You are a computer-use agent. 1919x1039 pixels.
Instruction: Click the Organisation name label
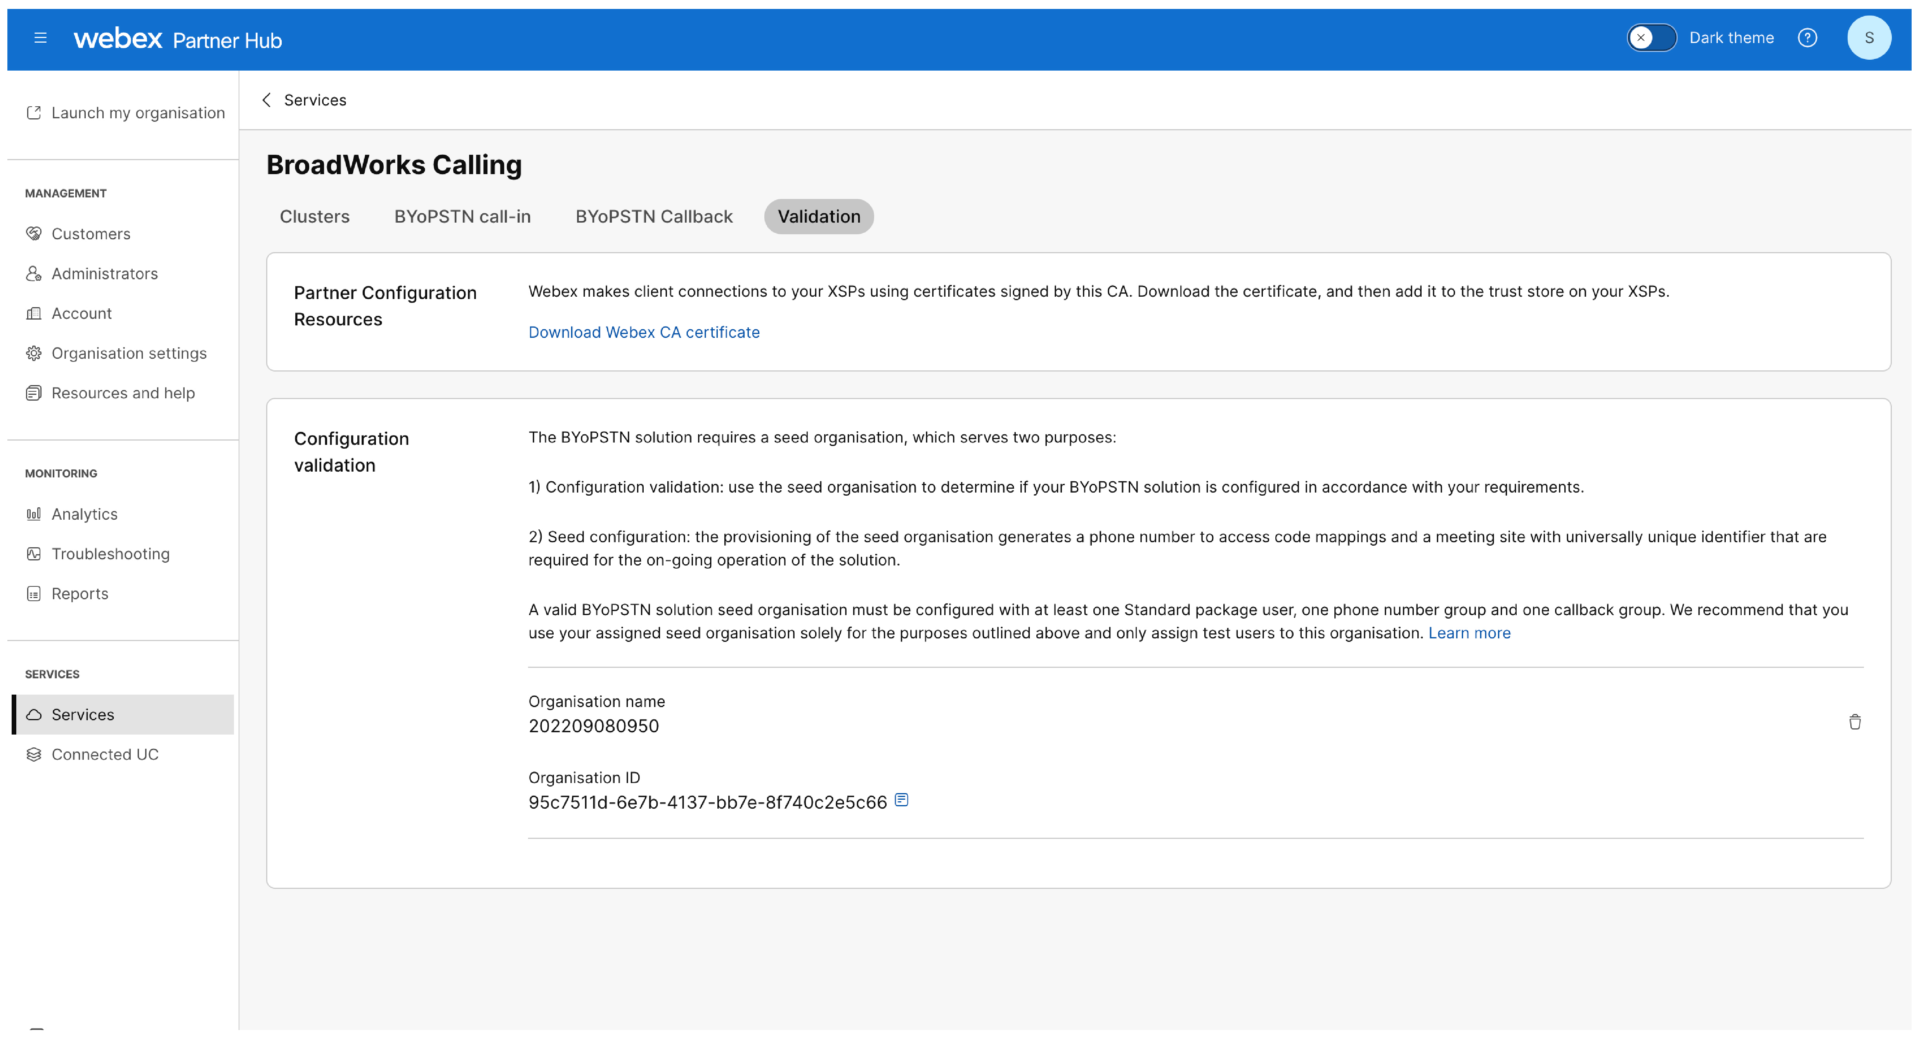coord(597,702)
